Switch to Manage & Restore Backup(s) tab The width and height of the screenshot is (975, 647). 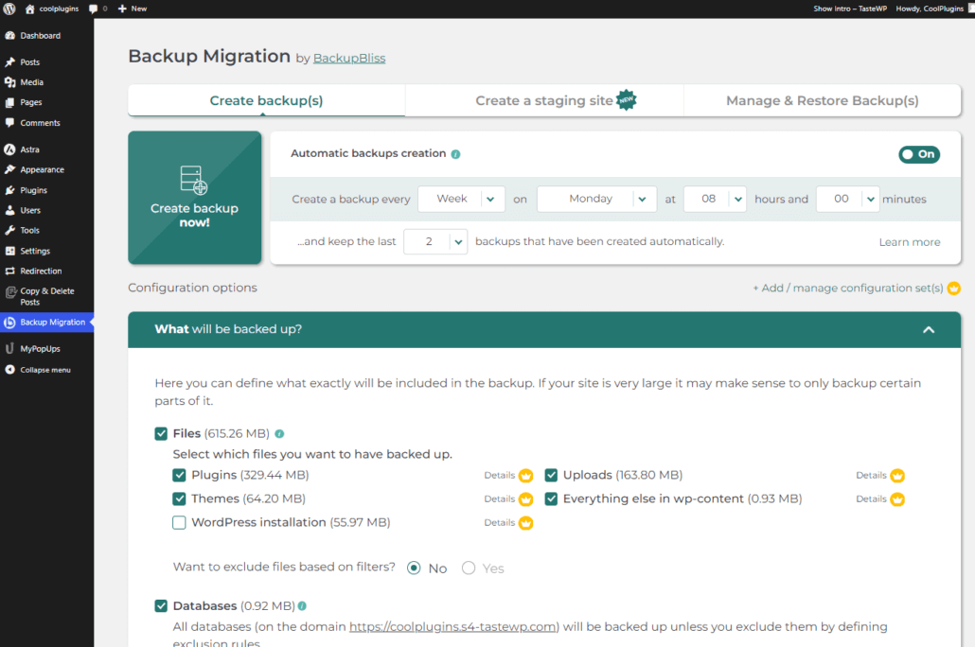(822, 100)
